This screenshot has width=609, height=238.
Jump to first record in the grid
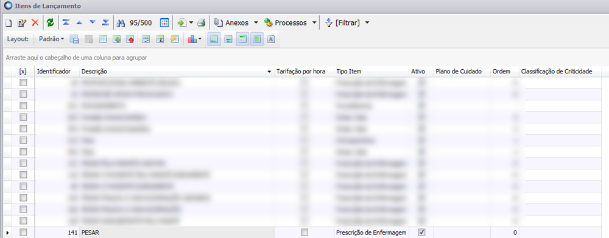(x=66, y=23)
